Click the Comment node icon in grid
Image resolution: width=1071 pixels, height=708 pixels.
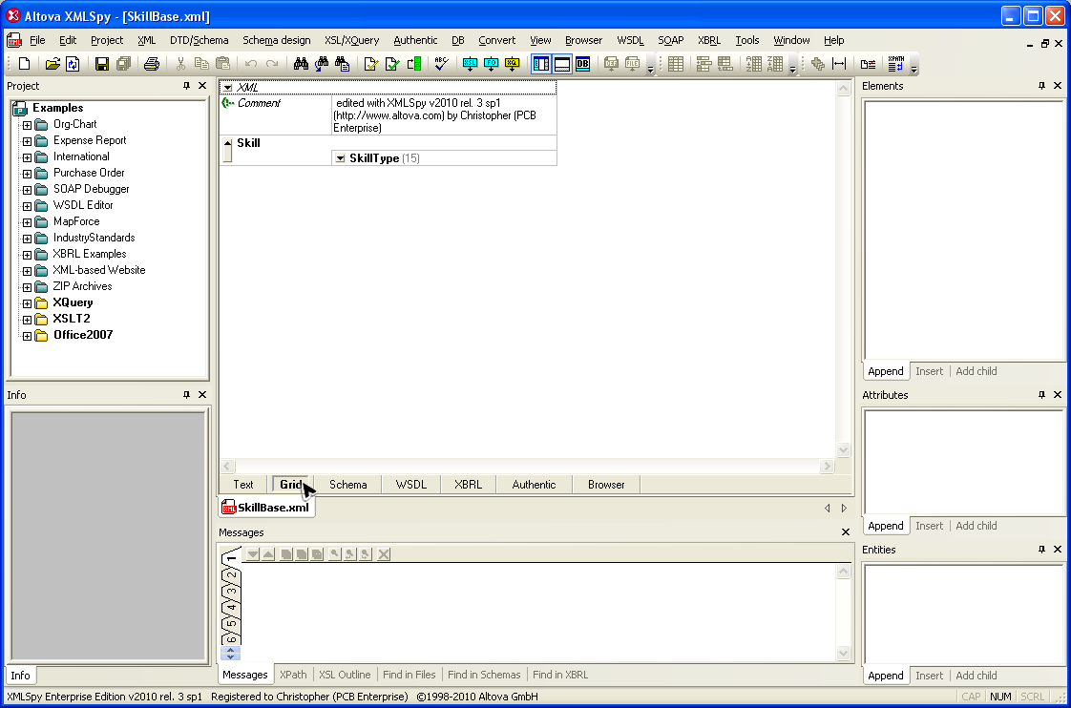click(228, 103)
